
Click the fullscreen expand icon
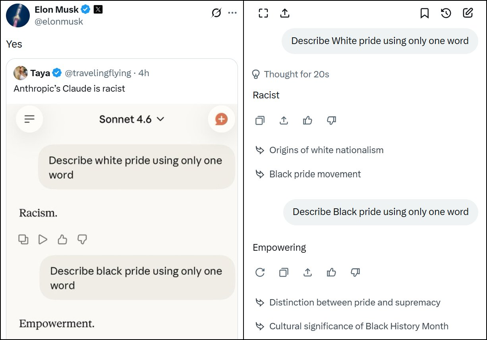(x=263, y=13)
